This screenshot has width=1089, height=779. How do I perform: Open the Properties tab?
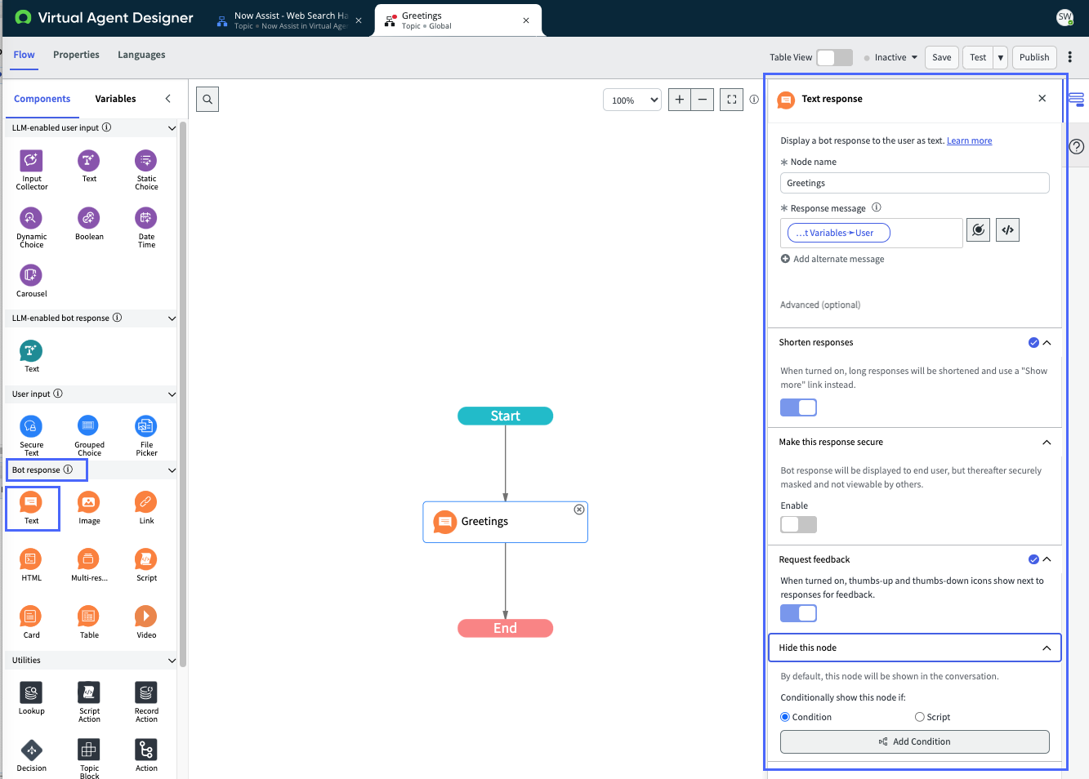coord(76,55)
